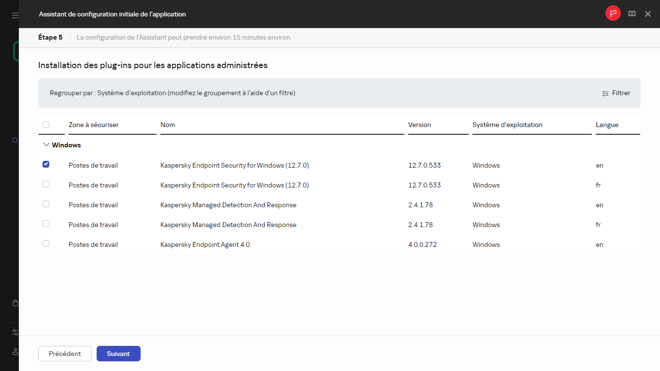The width and height of the screenshot is (660, 371).
Task: Click the user account icon in the sidebar
Action: click(15, 352)
